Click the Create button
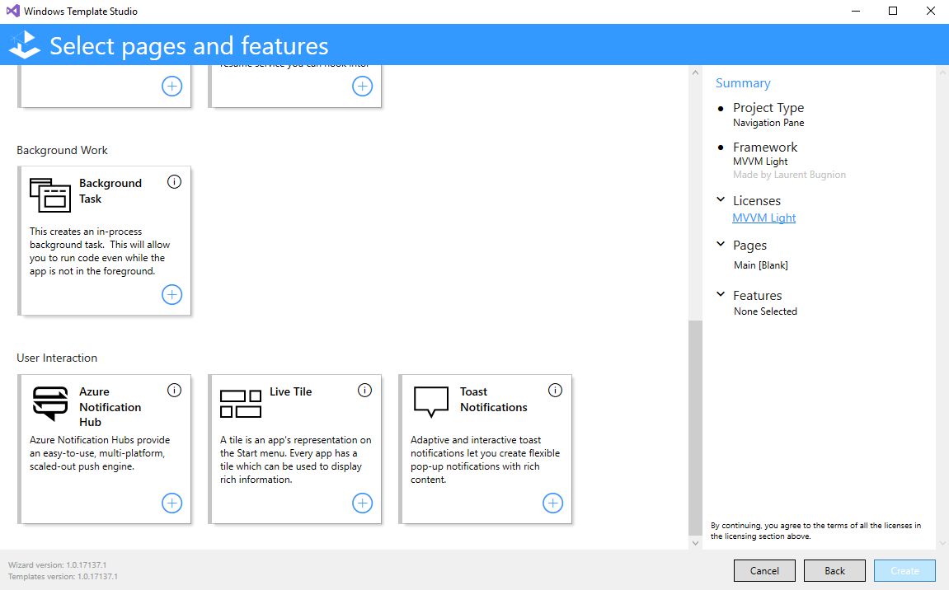Viewport: 949px width, 590px height. tap(904, 571)
